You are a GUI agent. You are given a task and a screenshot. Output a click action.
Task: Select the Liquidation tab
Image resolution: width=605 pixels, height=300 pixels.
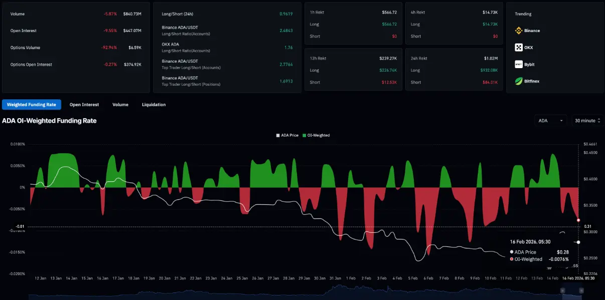(154, 105)
